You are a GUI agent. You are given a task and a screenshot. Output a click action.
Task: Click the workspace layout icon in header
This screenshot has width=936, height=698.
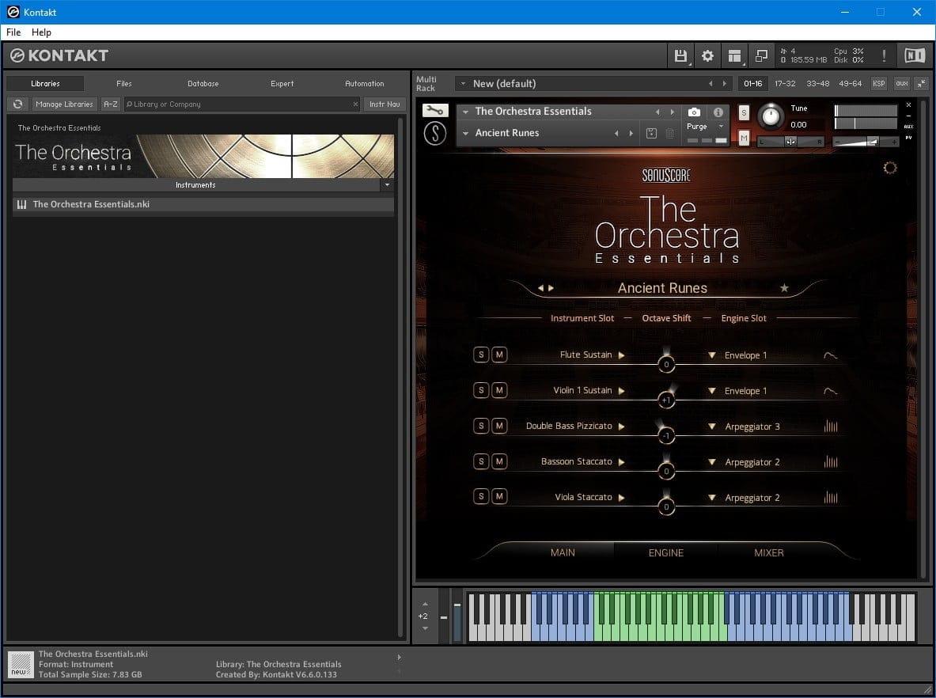(x=735, y=55)
